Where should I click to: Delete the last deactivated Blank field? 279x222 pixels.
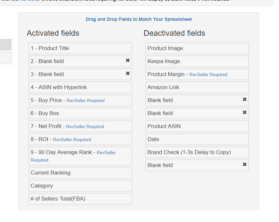[x=244, y=164]
